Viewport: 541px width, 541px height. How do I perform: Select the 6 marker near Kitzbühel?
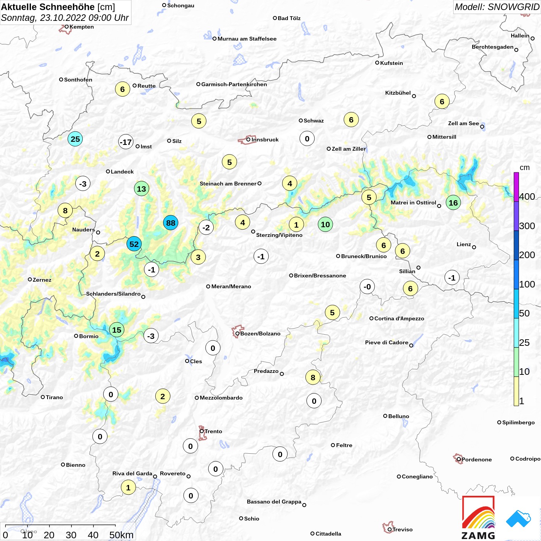(442, 101)
